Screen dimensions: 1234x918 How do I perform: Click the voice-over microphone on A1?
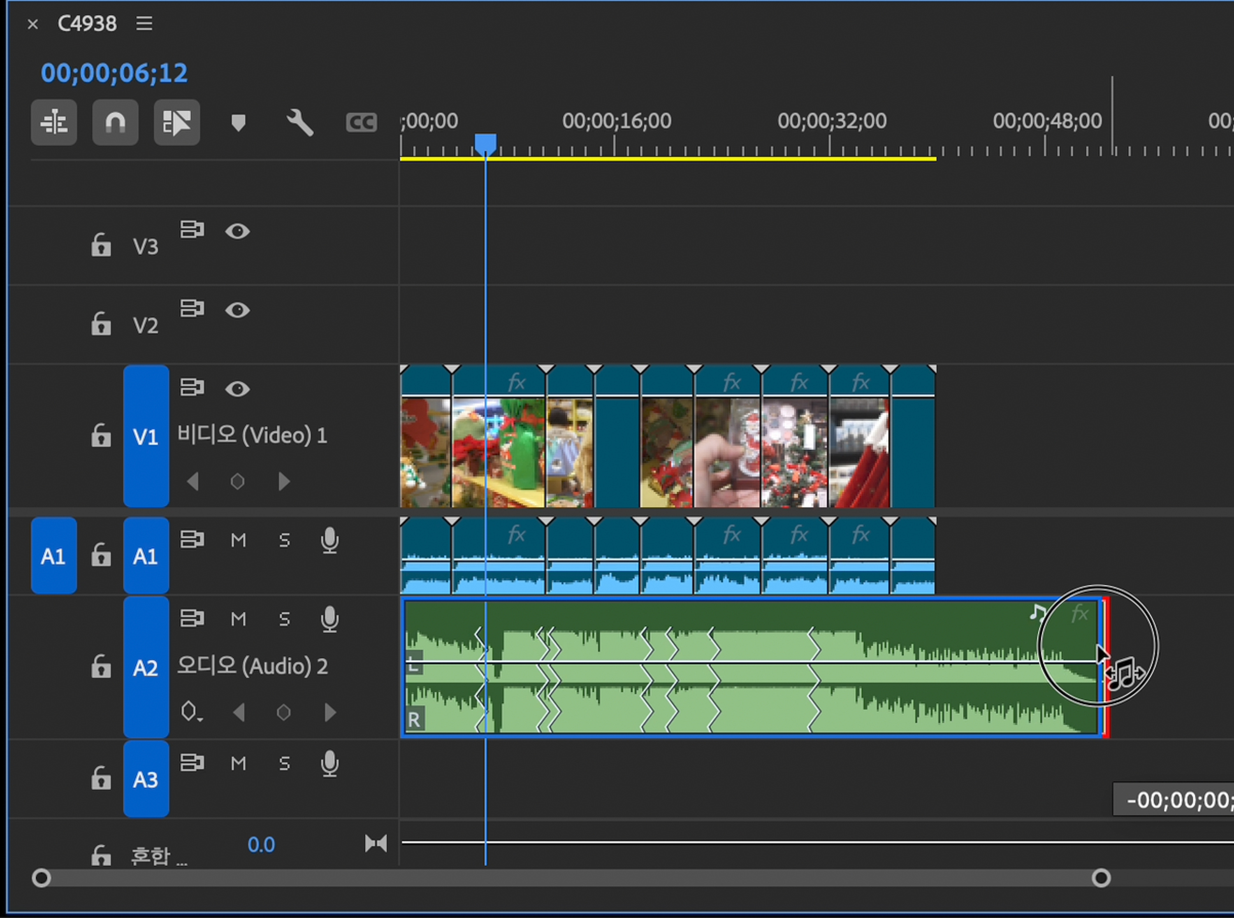[330, 540]
